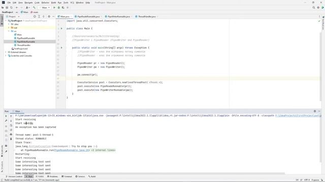Click horizontal scrollbar of Run console

pos(149,173)
